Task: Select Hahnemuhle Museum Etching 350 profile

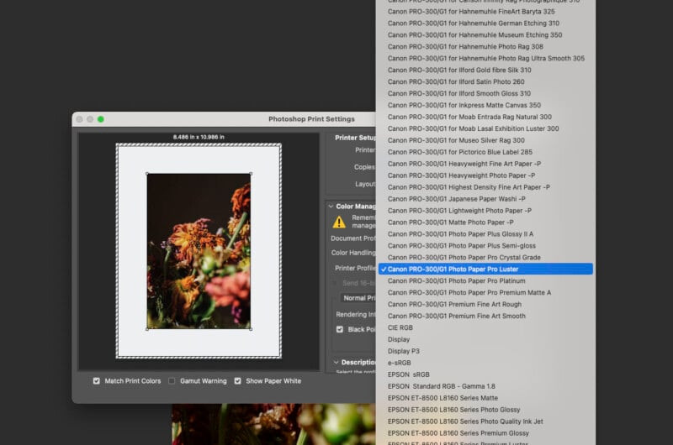Action: (485, 35)
